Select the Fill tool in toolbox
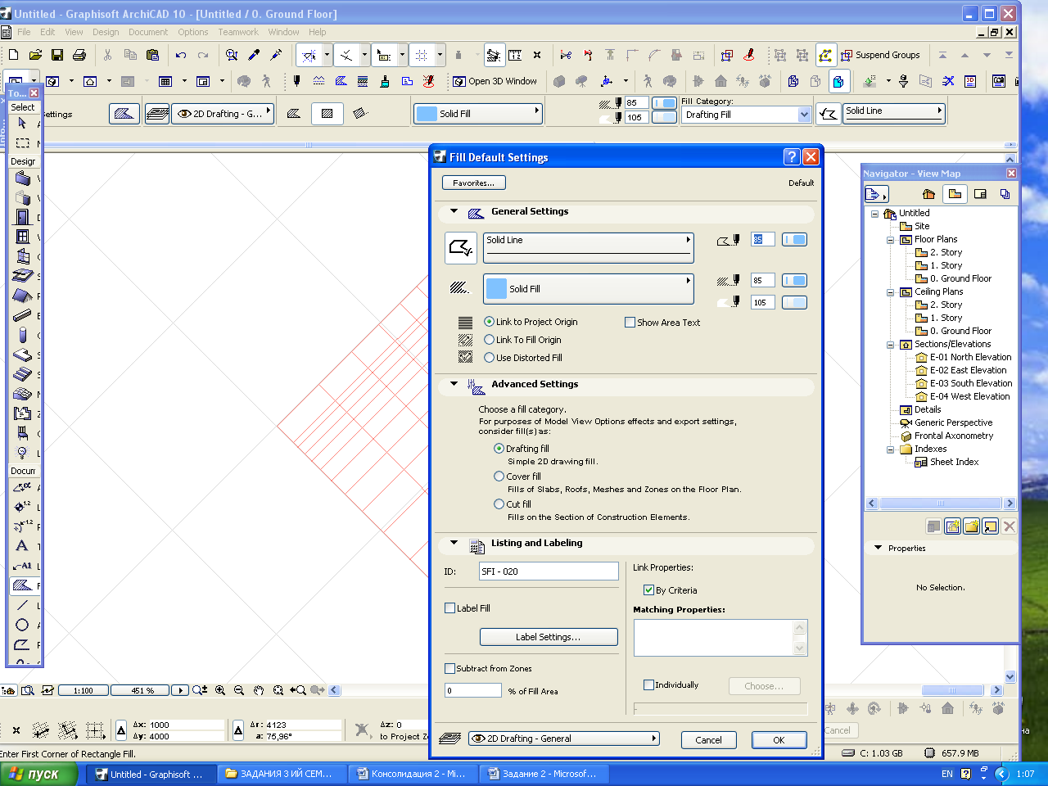 (x=22, y=585)
